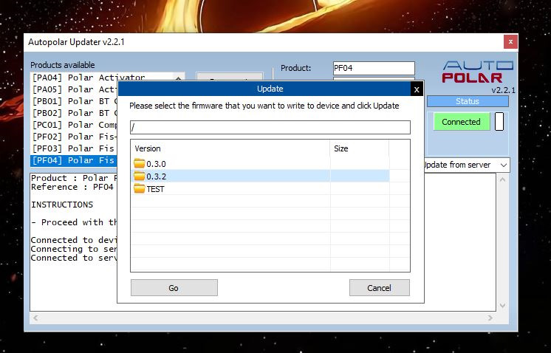Click the Status header bar
Screen dimensions: 551x353
pos(468,101)
